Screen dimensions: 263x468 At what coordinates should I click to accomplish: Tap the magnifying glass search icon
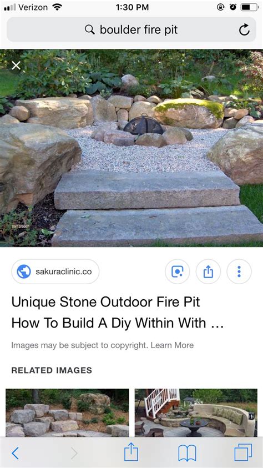tap(89, 29)
